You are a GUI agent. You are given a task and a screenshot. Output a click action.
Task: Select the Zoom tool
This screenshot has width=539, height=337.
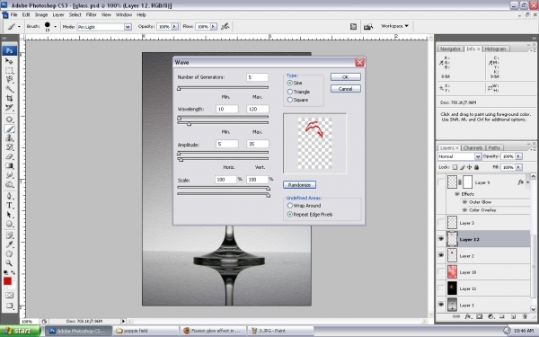click(9, 263)
